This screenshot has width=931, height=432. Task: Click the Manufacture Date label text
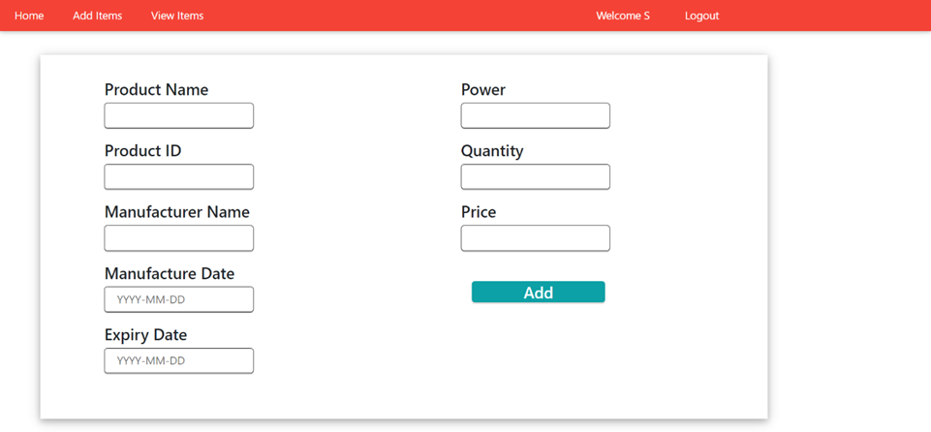[x=169, y=274]
